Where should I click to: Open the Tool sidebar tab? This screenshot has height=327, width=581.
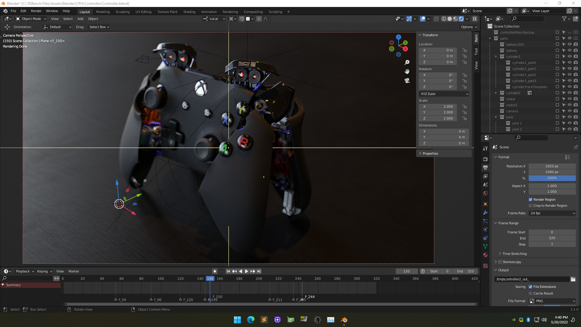point(476,51)
